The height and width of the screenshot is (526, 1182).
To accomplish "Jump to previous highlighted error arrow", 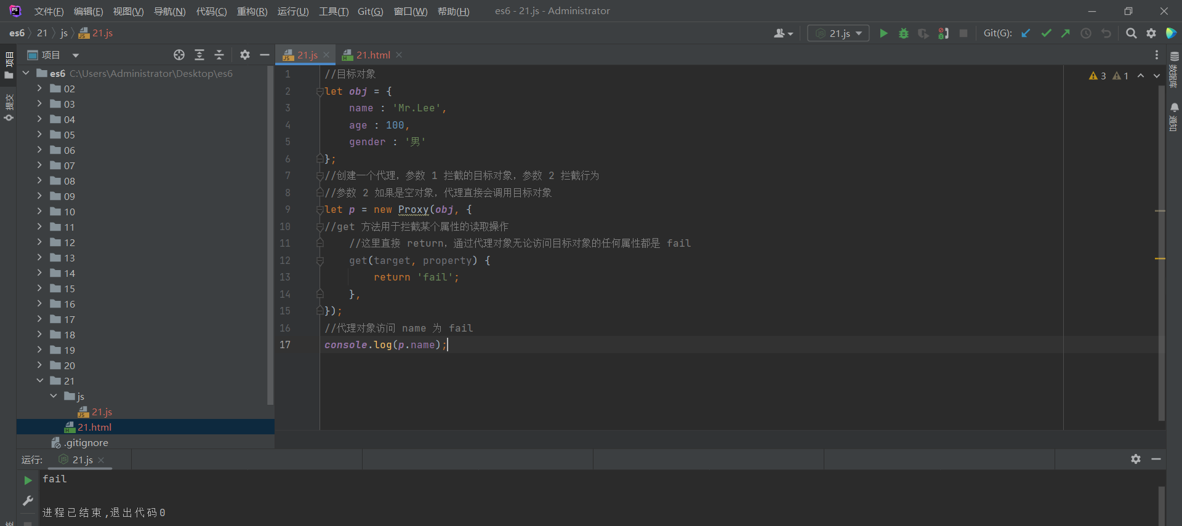I will click(x=1141, y=76).
